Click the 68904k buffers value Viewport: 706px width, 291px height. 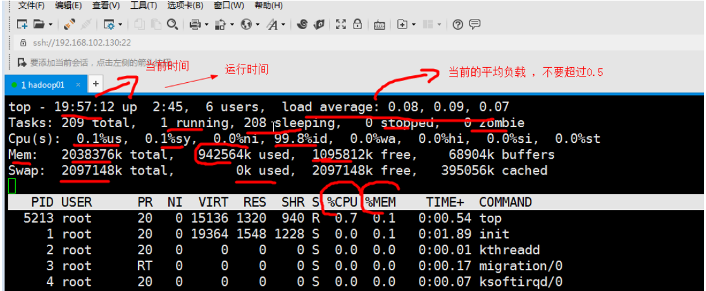[502, 155]
